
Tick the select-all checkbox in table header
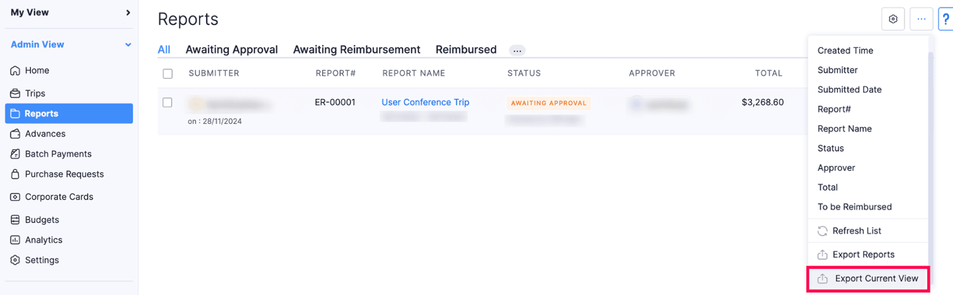(x=168, y=74)
